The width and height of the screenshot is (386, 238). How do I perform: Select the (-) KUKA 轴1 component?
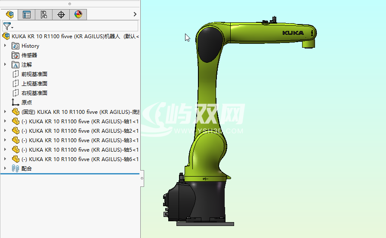pyautogui.click(x=80, y=122)
